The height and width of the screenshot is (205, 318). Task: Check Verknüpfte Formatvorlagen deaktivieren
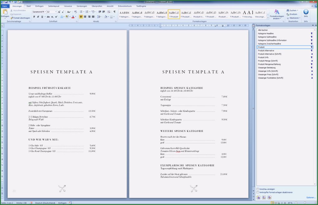pyautogui.click(x=258, y=192)
